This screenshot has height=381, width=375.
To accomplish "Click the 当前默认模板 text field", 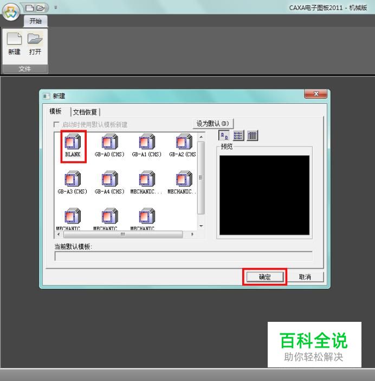I will [x=184, y=256].
